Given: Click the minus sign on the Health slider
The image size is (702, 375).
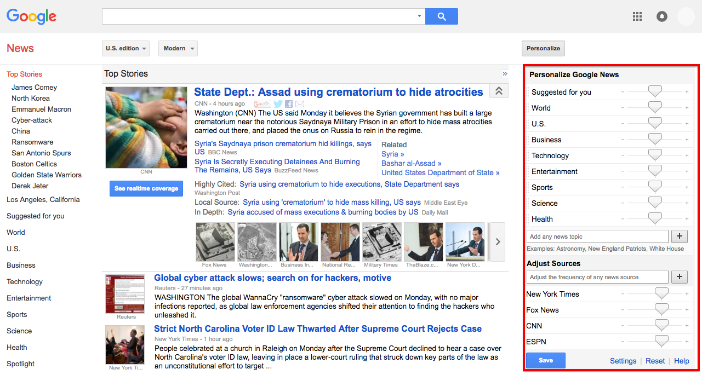Looking at the screenshot, I should click(x=623, y=219).
